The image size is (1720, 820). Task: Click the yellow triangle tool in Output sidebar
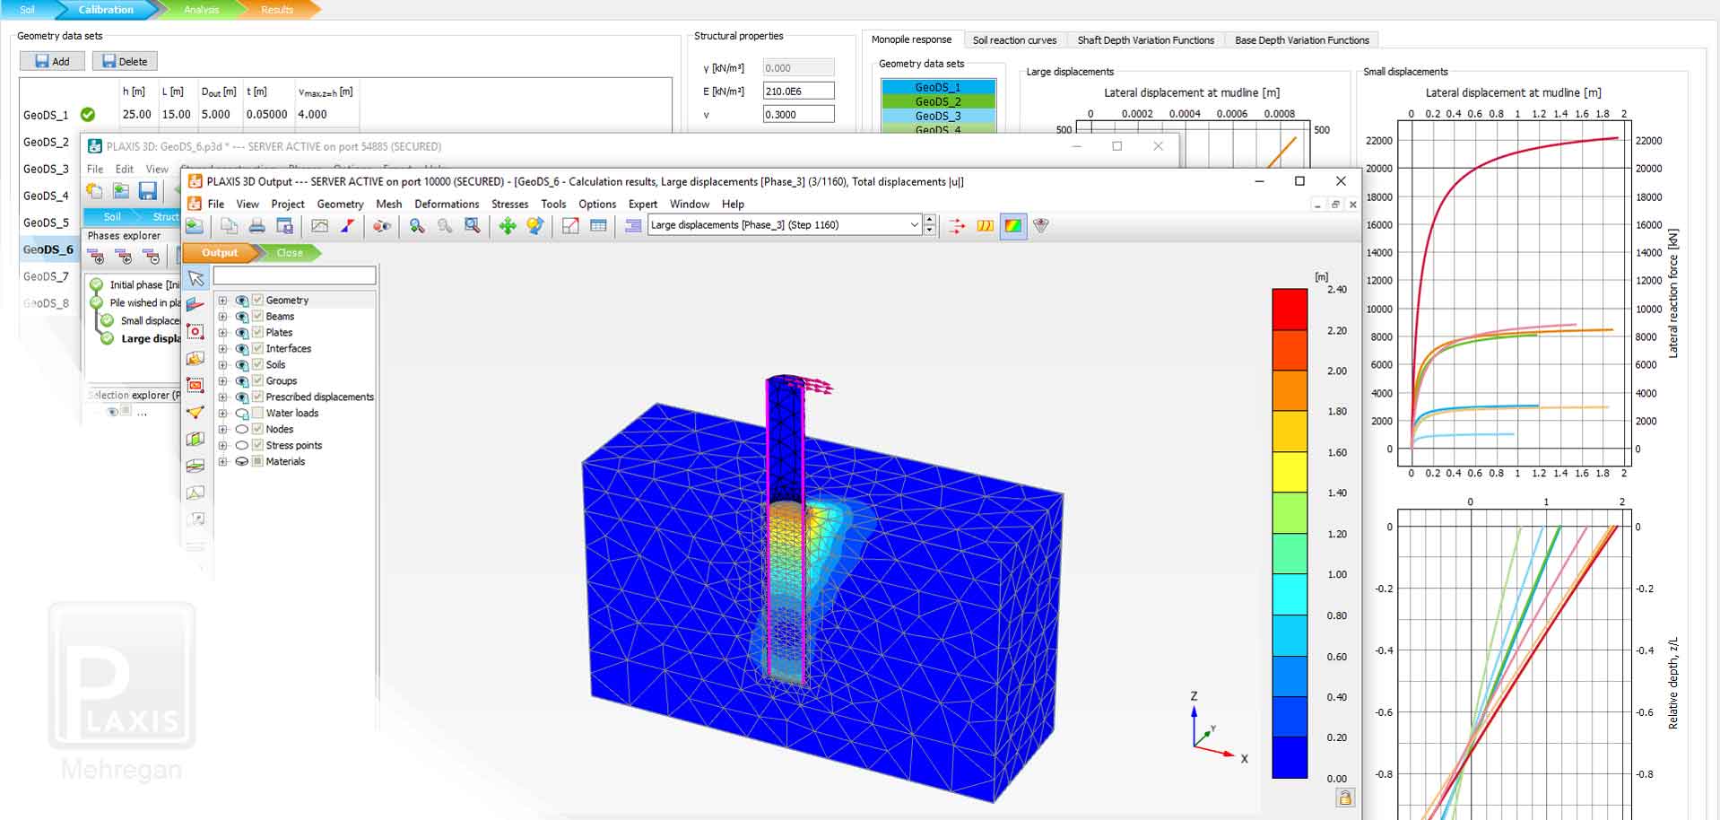click(195, 412)
